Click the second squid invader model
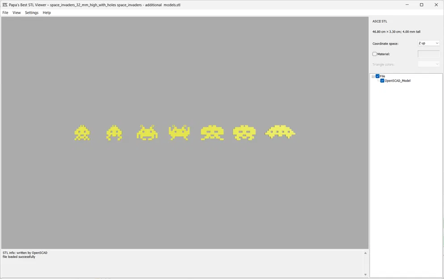This screenshot has height=279, width=444. point(114,133)
